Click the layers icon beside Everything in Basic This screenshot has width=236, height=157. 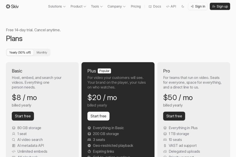tap(89, 128)
